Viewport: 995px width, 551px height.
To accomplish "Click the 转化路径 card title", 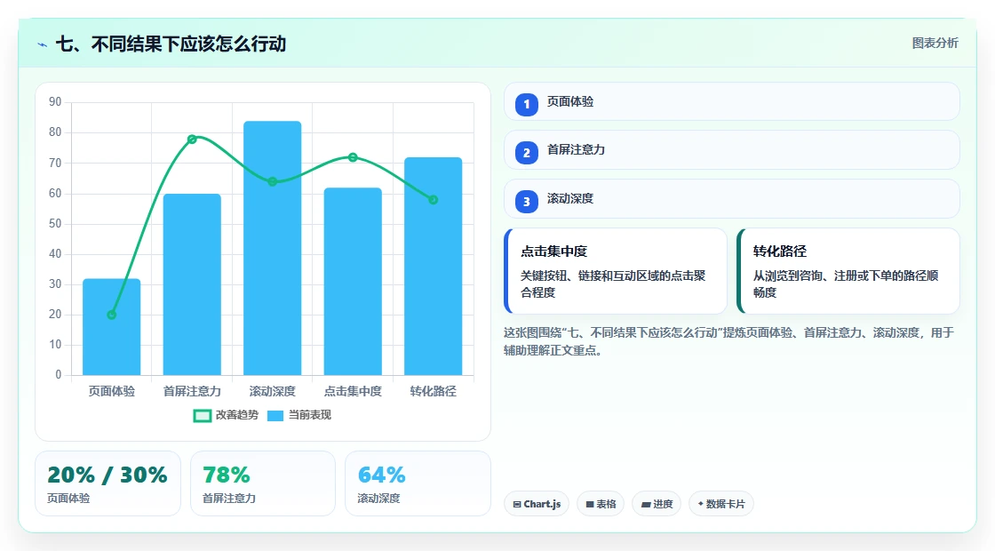I will [x=780, y=252].
